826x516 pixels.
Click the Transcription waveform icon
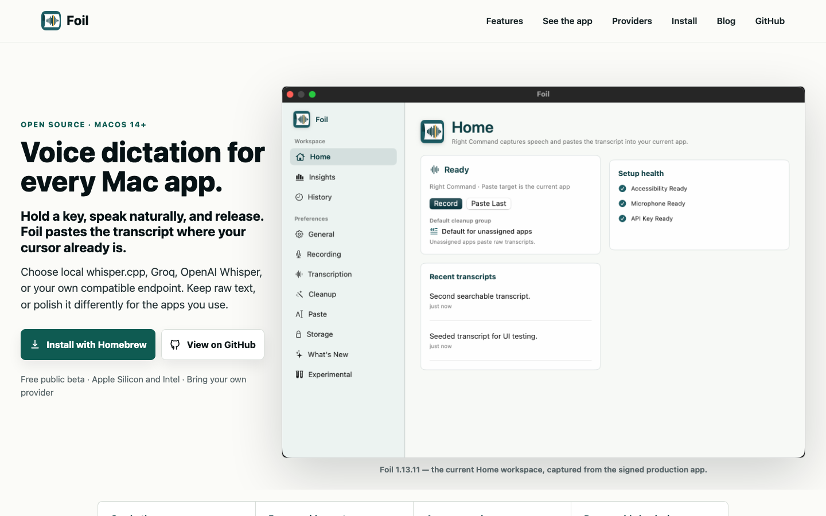click(x=299, y=275)
